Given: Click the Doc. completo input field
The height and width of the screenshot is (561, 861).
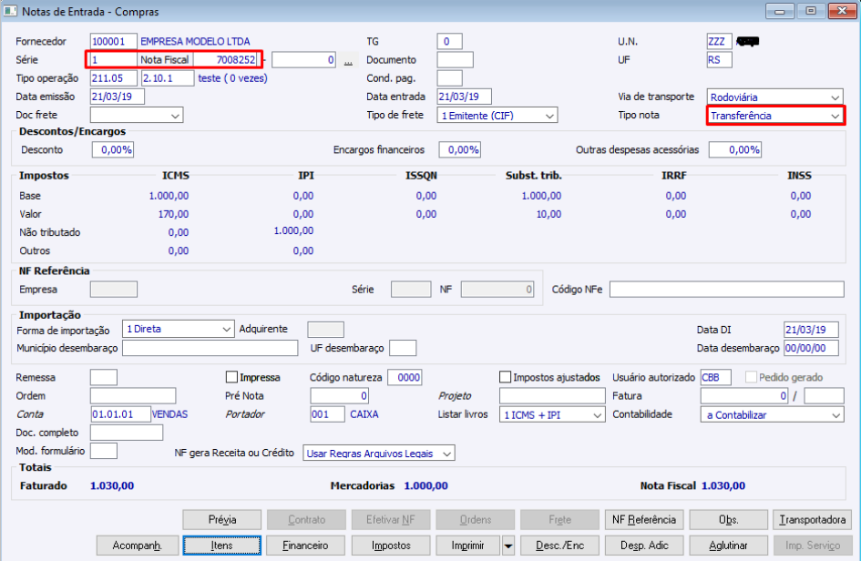Looking at the screenshot, I should pos(127,433).
